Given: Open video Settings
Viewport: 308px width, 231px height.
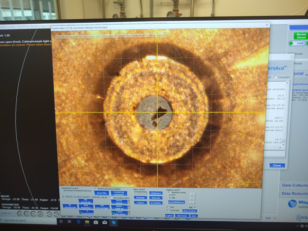Looking at the screenshot, I should click(x=140, y=198).
